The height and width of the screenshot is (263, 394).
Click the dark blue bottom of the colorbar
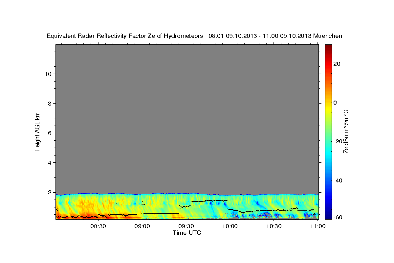click(328, 215)
